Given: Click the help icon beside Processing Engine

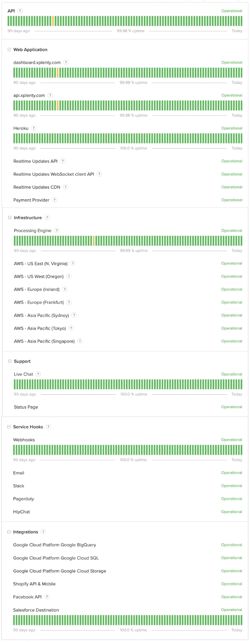Looking at the screenshot, I should tap(57, 231).
